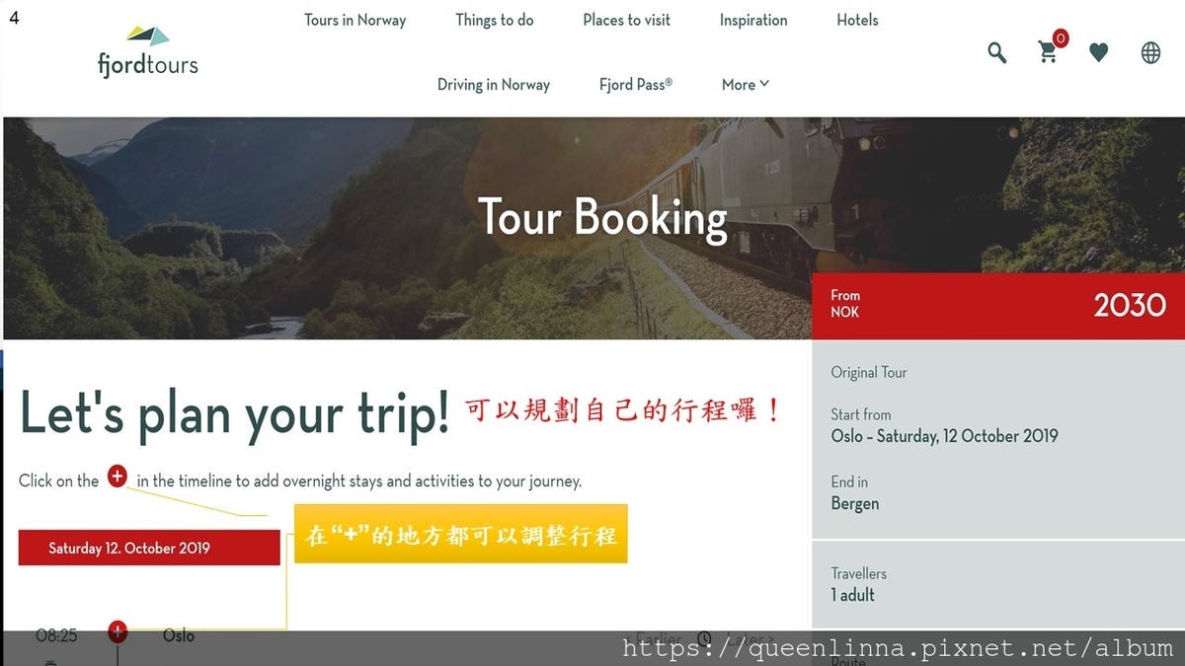Open Things to do menu

495,20
